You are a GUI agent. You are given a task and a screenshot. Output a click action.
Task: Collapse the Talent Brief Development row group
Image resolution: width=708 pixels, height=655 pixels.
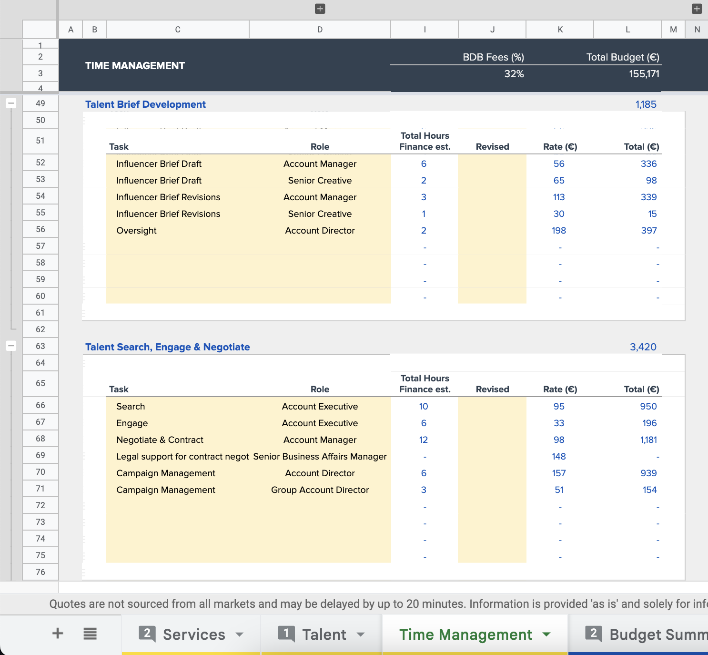click(10, 103)
